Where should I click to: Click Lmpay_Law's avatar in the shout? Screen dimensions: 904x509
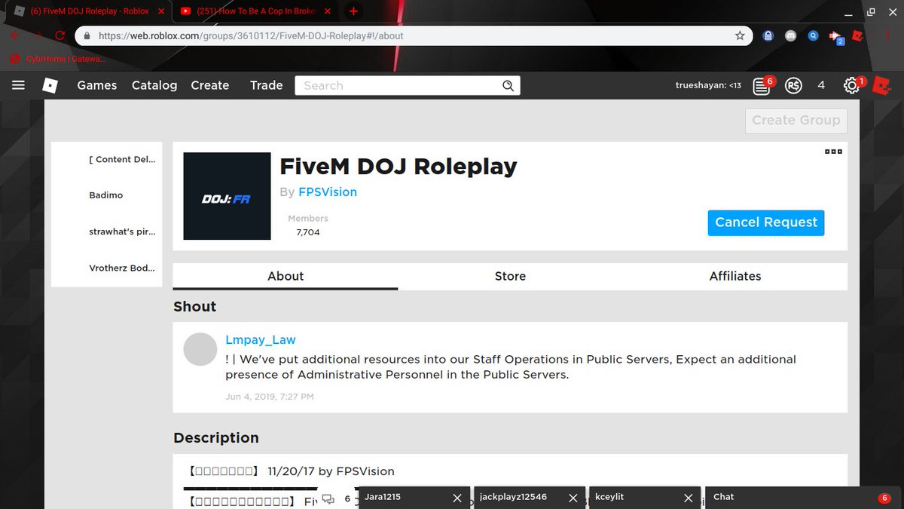click(x=200, y=349)
